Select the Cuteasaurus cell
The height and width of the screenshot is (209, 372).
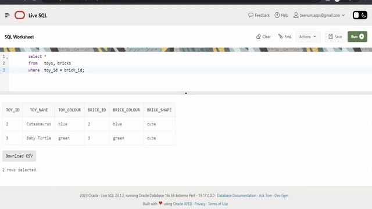click(39, 124)
